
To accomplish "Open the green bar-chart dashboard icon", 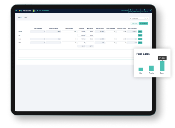I will 34,11.
